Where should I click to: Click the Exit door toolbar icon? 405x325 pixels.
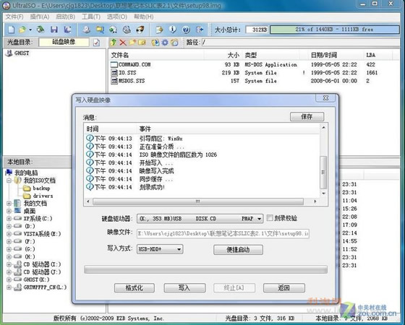[200, 30]
